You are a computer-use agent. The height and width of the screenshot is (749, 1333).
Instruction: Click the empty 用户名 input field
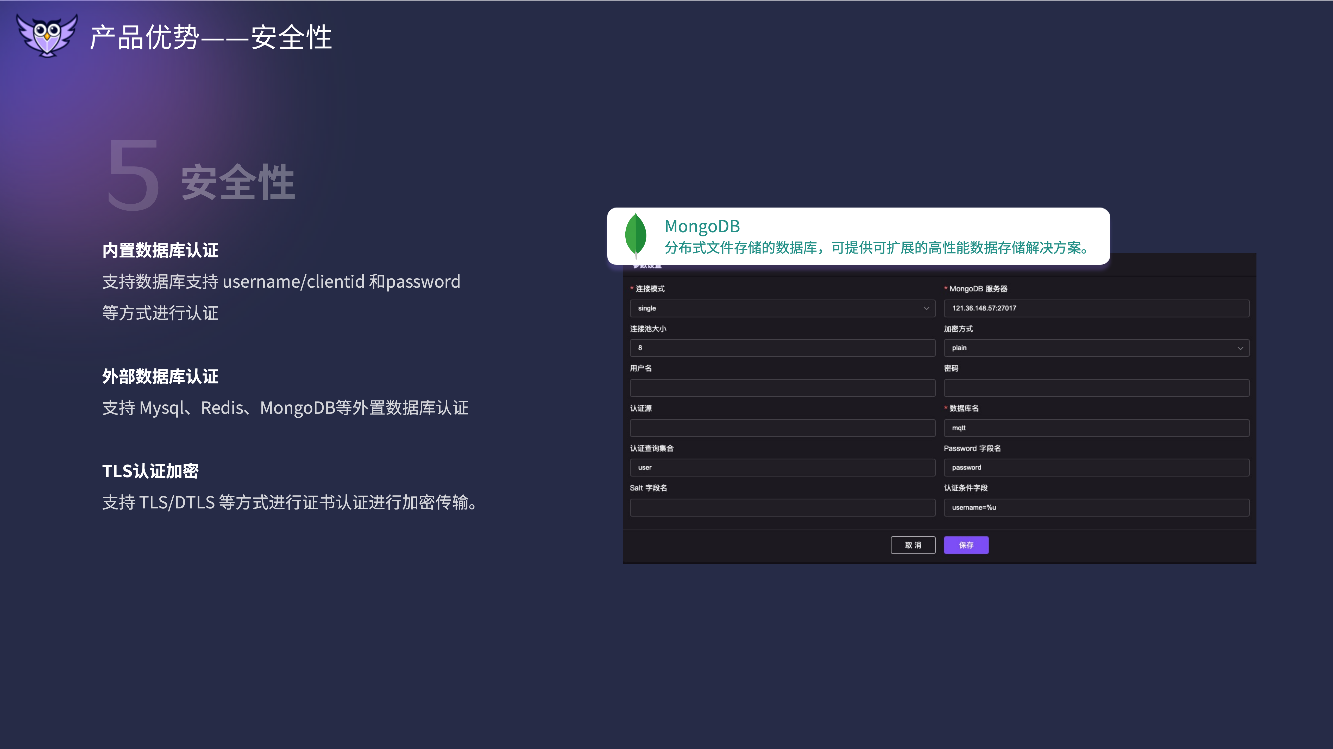[782, 388]
